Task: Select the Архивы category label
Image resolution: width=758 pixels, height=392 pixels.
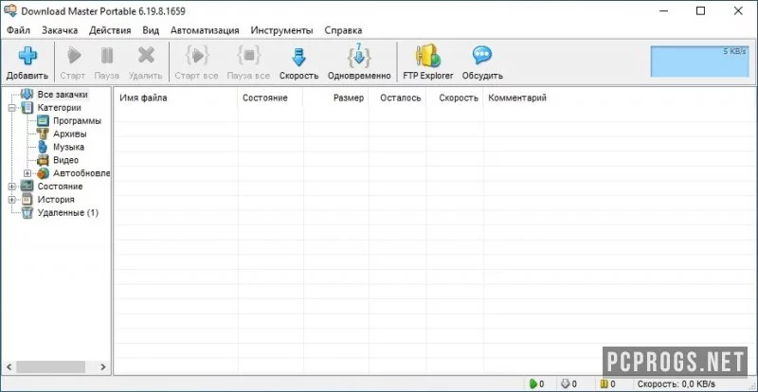Action: pos(69,134)
